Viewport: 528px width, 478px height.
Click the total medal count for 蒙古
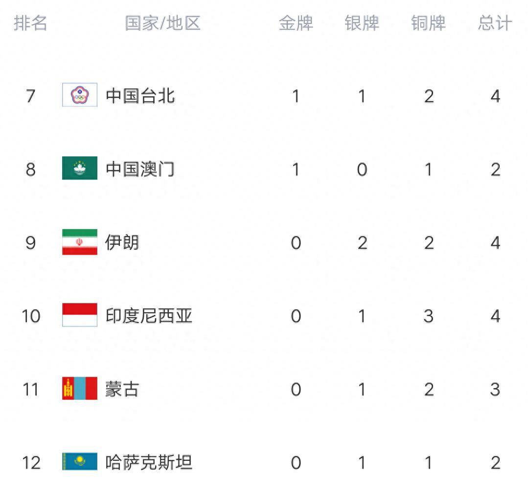pos(495,390)
